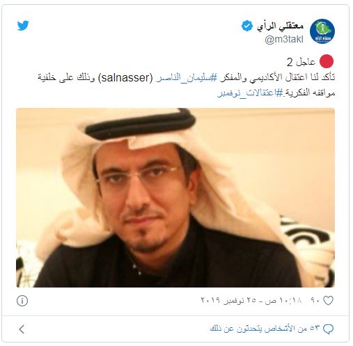Click the tweet body text paragraph

pyautogui.click(x=187, y=85)
